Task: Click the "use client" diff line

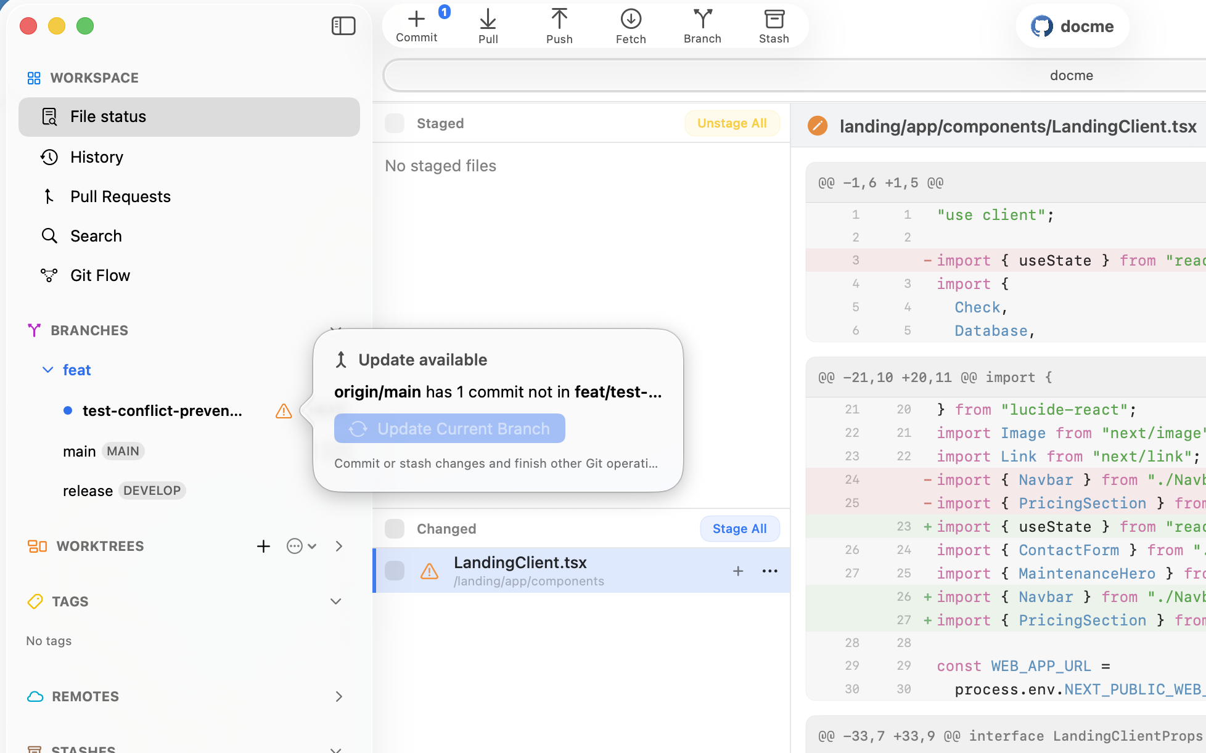Action: click(x=1006, y=215)
